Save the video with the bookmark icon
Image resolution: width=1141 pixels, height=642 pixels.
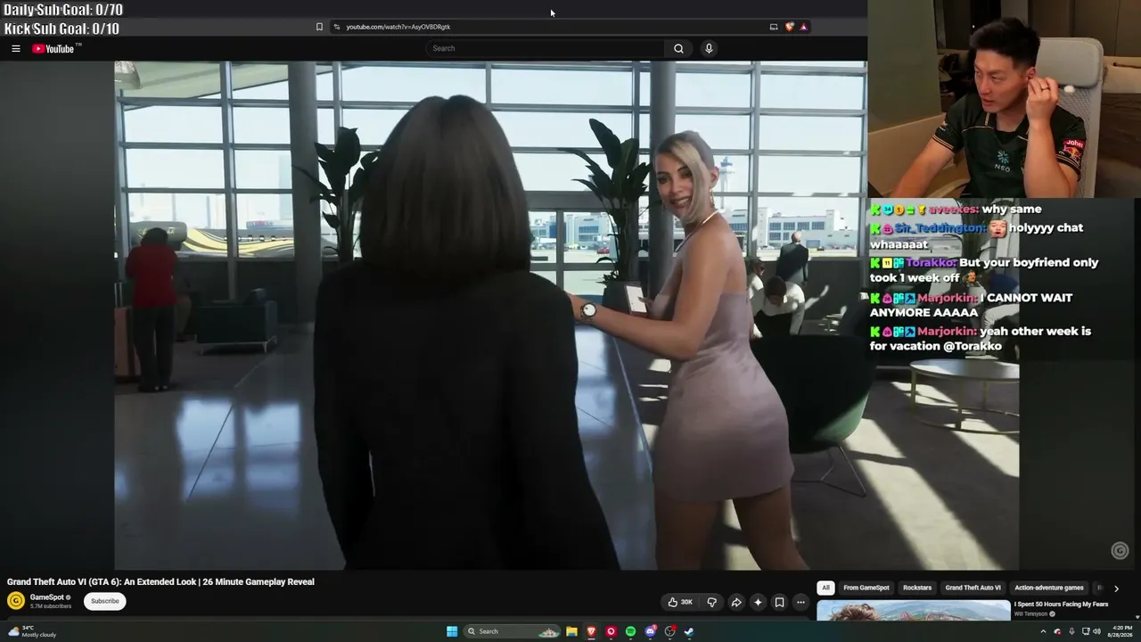[779, 602]
